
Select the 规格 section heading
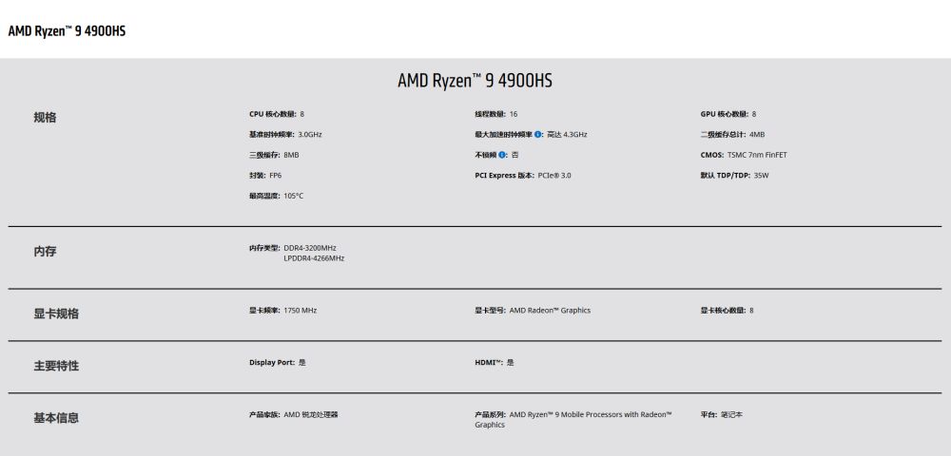click(x=45, y=118)
